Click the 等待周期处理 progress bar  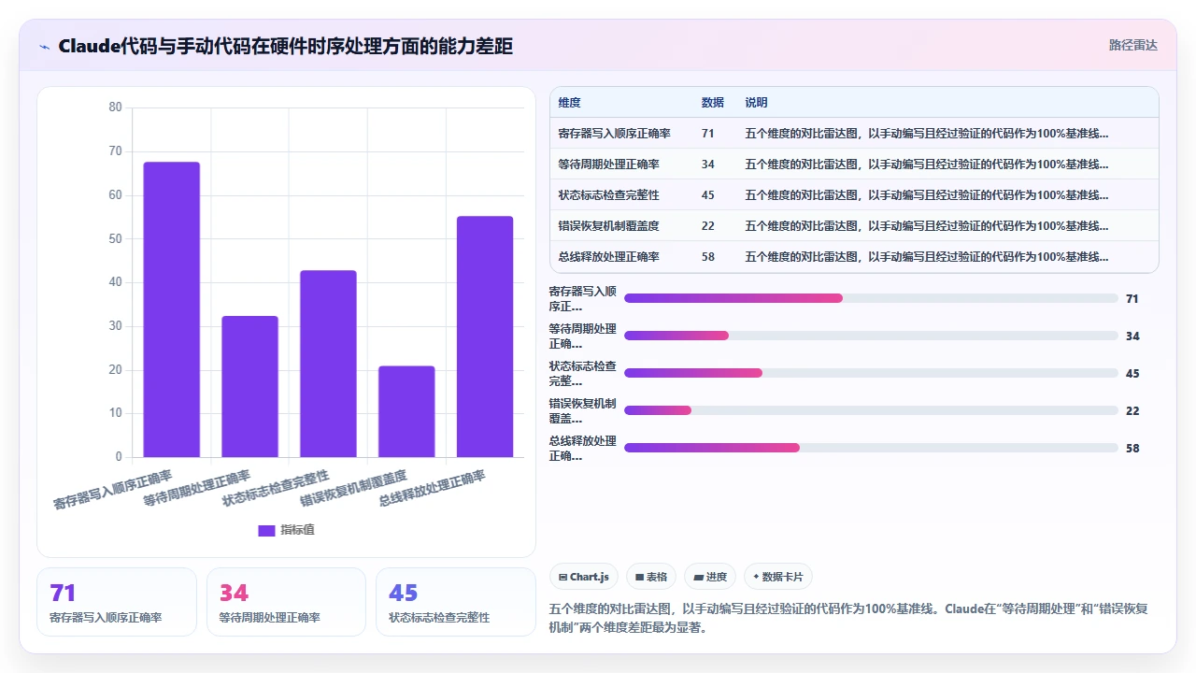pyautogui.click(x=871, y=336)
